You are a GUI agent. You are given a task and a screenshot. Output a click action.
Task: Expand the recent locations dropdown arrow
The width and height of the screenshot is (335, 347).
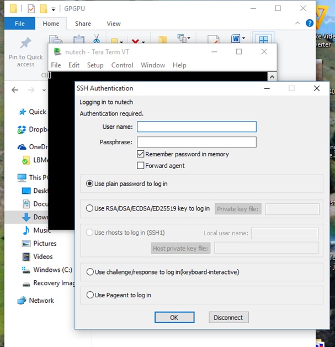point(44,90)
